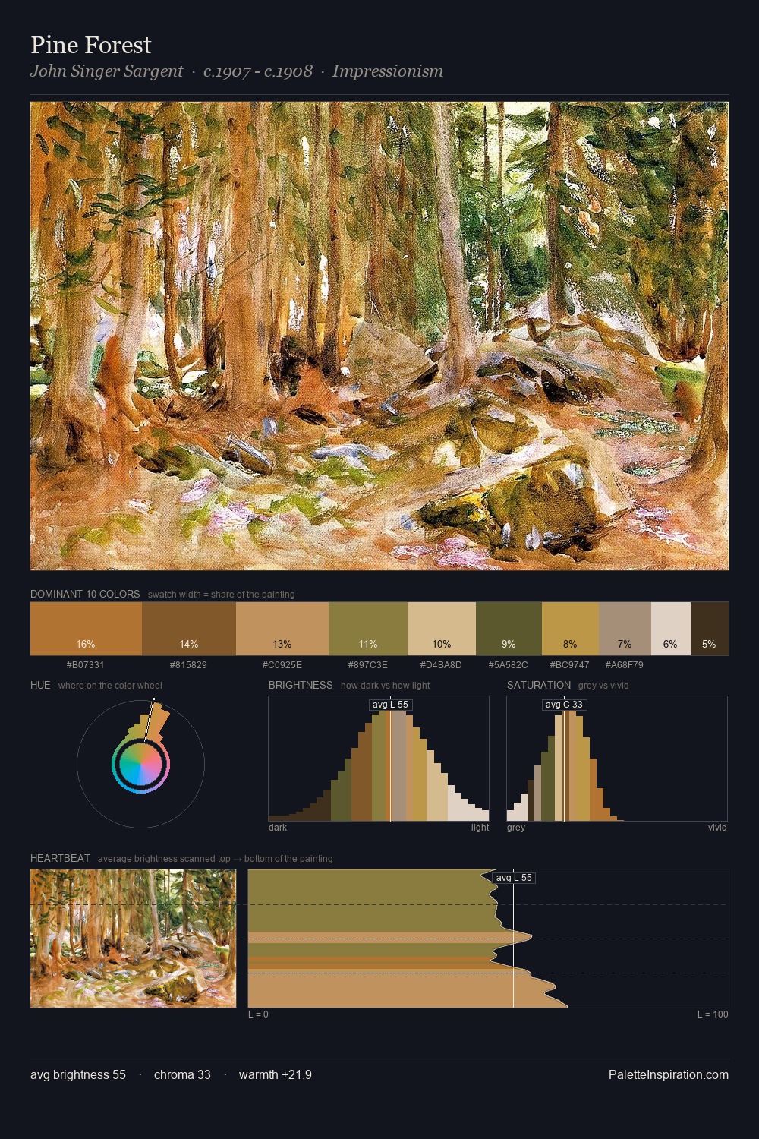This screenshot has width=759, height=1139.
Task: Click the #897C3E hex code label
Action: 368,665
